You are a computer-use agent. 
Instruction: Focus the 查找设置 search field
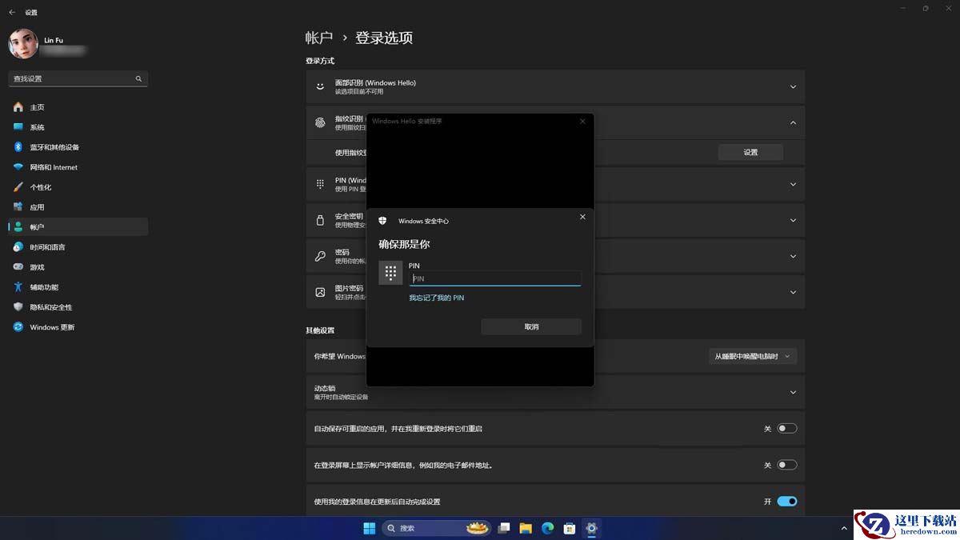pyautogui.click(x=78, y=79)
